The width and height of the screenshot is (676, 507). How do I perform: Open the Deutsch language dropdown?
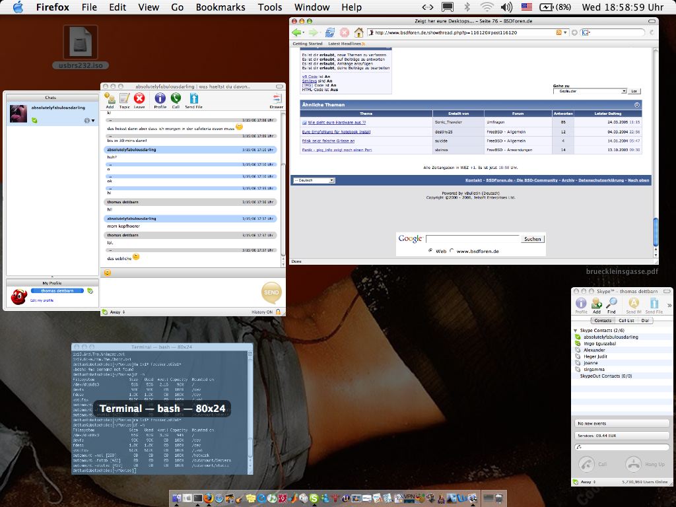[x=314, y=180]
